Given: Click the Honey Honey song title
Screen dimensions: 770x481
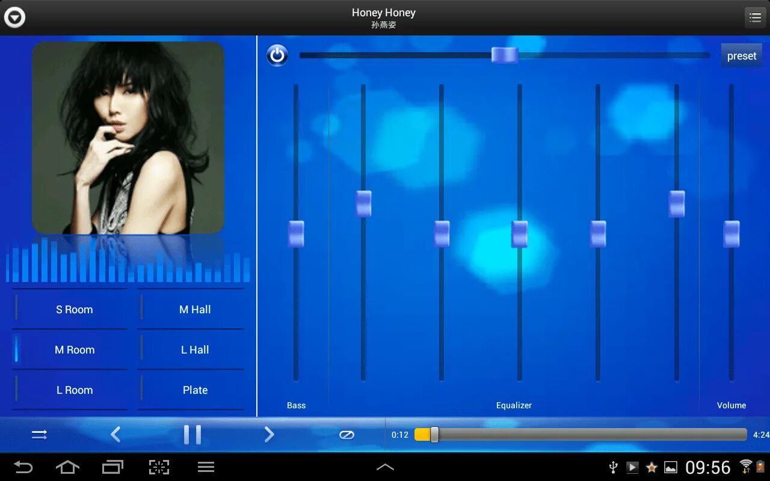Looking at the screenshot, I should 384,13.
